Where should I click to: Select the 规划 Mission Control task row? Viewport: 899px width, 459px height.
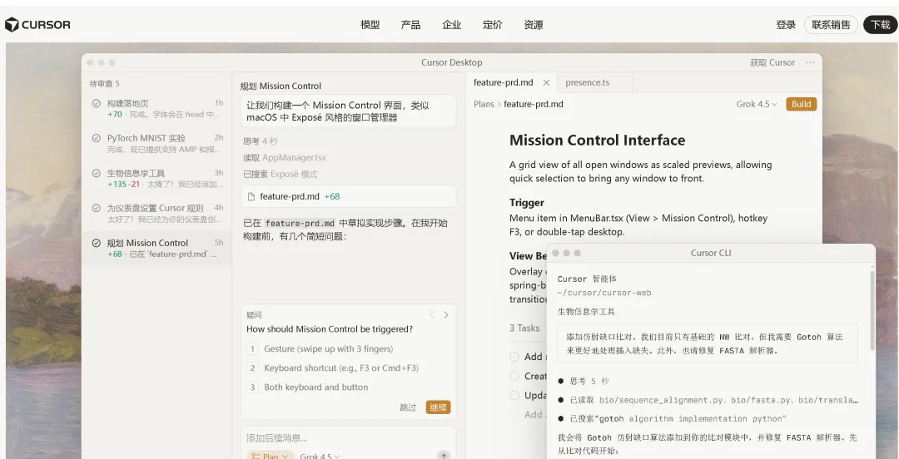pyautogui.click(x=156, y=248)
